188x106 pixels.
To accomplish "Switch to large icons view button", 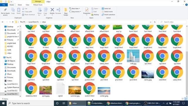I will (186, 99).
